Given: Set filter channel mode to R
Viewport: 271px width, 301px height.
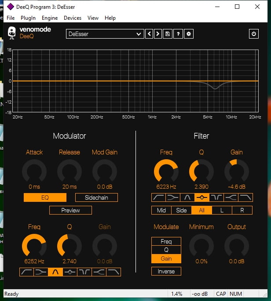Looking at the screenshot, I should point(242,210).
